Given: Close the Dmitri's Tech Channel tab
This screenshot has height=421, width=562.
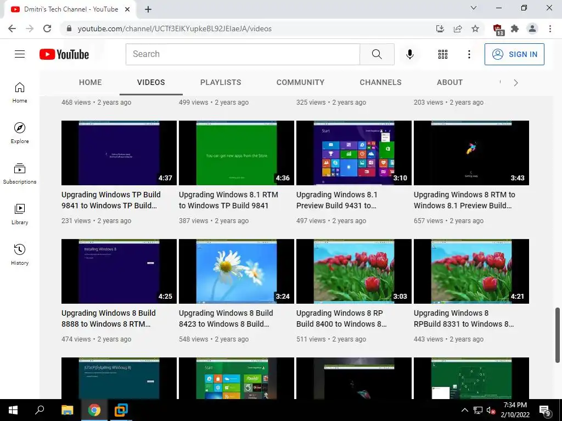Looking at the screenshot, I should tap(127, 9).
